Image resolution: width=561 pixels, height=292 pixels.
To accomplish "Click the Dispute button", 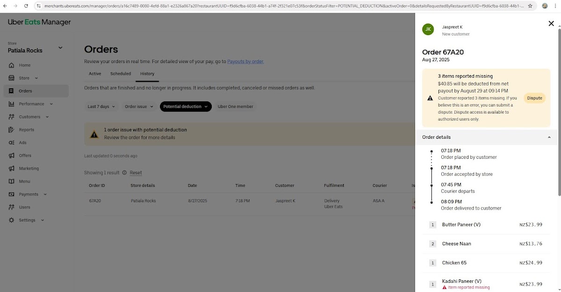I will [x=534, y=98].
